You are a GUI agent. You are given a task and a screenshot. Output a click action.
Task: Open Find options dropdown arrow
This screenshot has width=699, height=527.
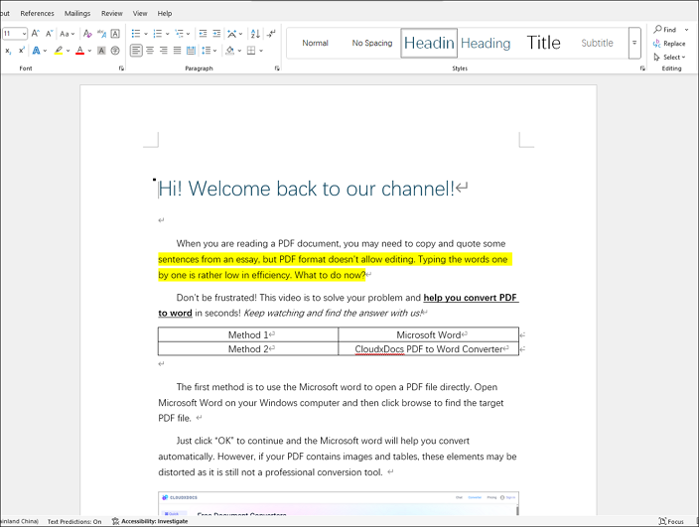686,30
